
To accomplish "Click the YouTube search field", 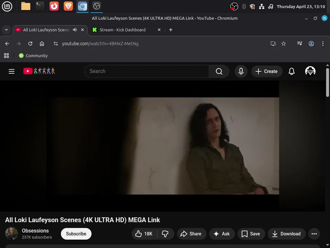I will point(146,71).
